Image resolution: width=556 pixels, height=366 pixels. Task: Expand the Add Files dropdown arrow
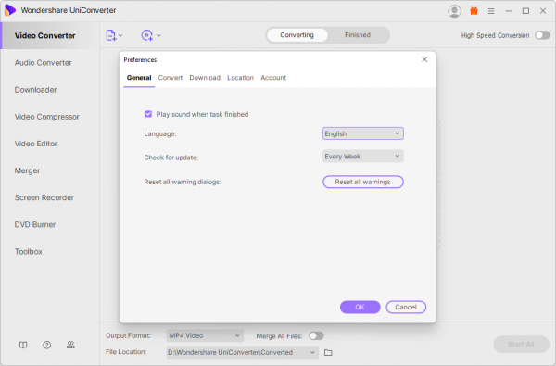click(120, 35)
